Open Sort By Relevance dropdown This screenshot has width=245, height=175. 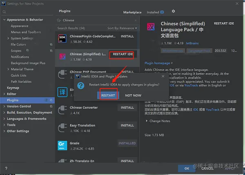tap(122, 28)
